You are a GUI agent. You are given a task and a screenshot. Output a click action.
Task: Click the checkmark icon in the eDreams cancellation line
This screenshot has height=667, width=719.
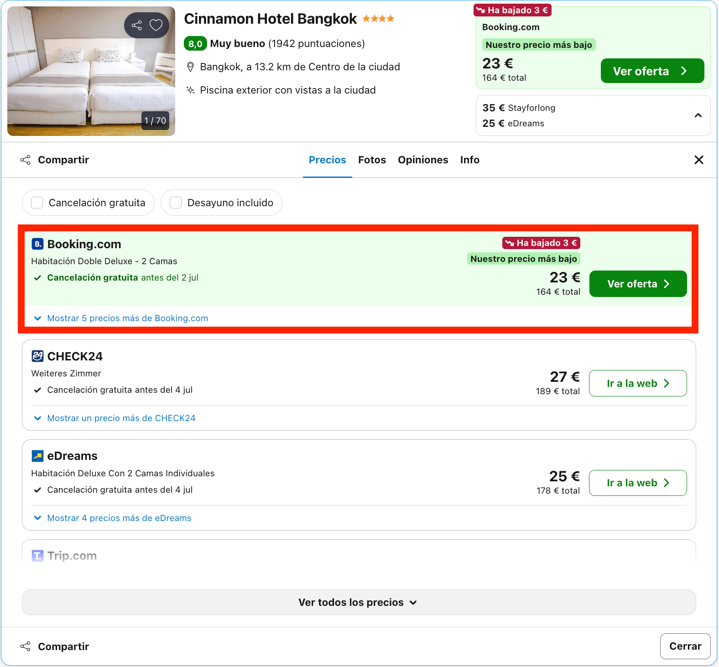click(x=38, y=490)
